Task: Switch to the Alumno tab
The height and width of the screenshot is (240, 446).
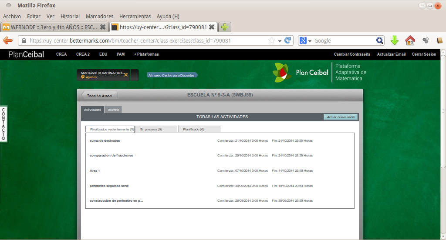Action: [113, 110]
